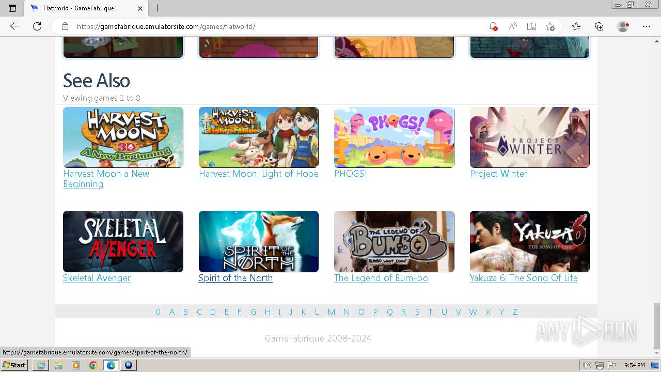
Task: Launch Google Chrome from taskbar
Action: tap(93, 365)
